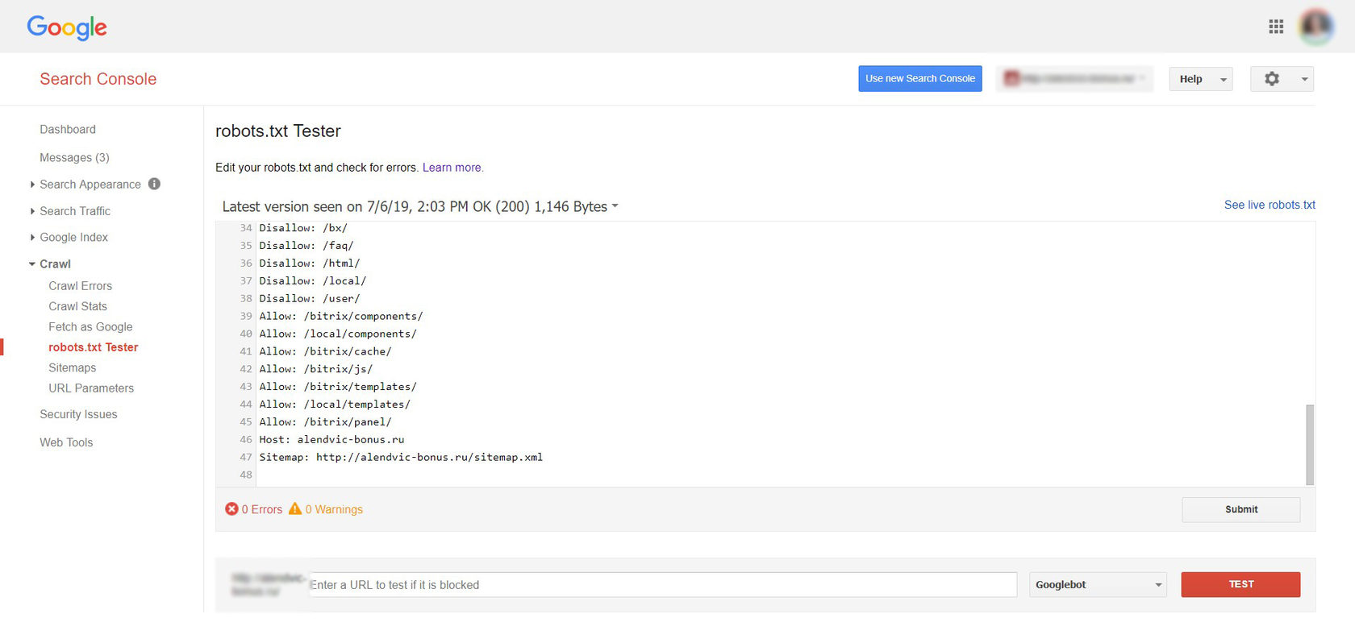Click the red TEST button
1355x639 pixels.
[1240, 584]
